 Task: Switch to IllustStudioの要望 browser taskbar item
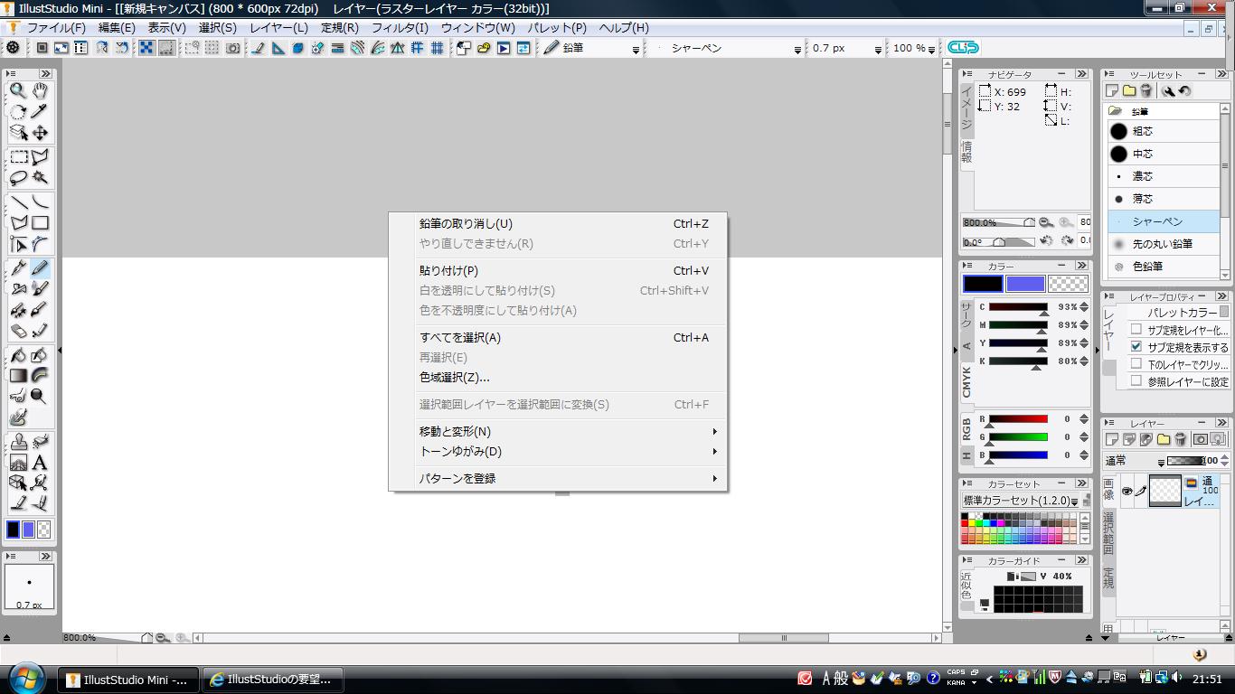pyautogui.click(x=272, y=680)
